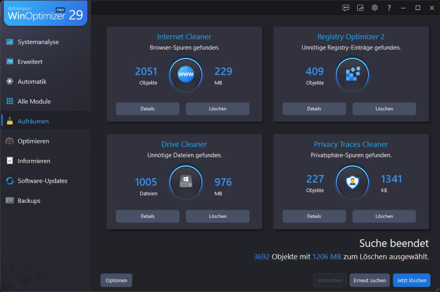Click the 1206 MB summary value
The image size is (440, 292).
(327, 257)
